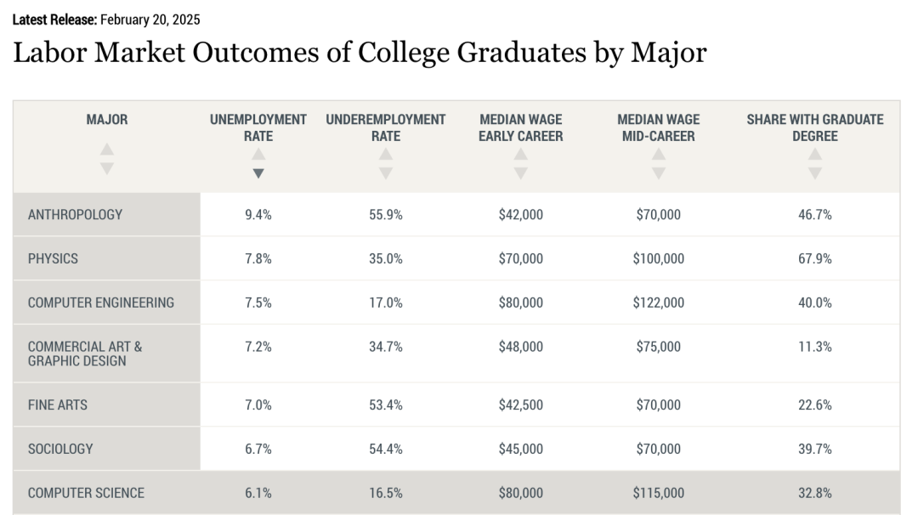The width and height of the screenshot is (918, 515).
Task: Sort Median Wage Mid-Career ascending arrow
Action: (659, 155)
